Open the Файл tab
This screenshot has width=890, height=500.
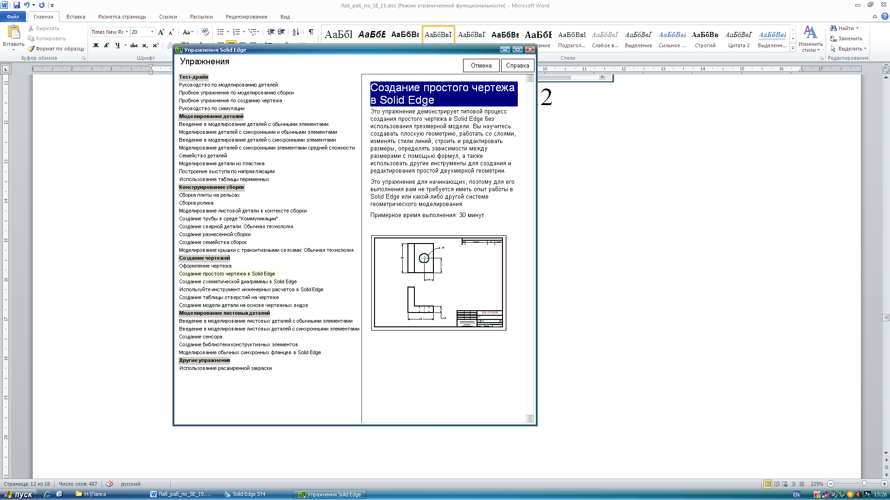[13, 17]
